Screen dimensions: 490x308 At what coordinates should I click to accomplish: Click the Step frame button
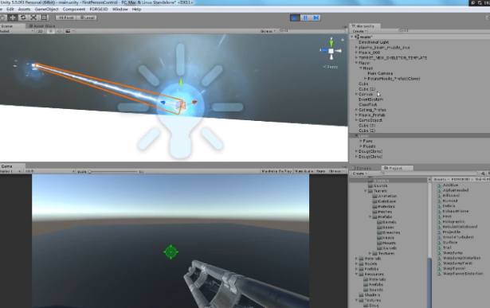(316, 18)
